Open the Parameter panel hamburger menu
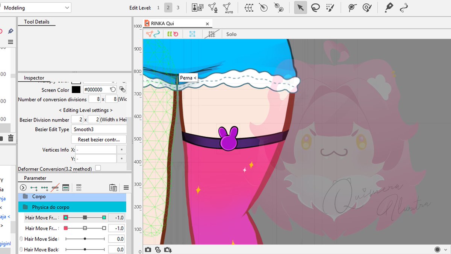The height and width of the screenshot is (254, 451). pos(126,187)
